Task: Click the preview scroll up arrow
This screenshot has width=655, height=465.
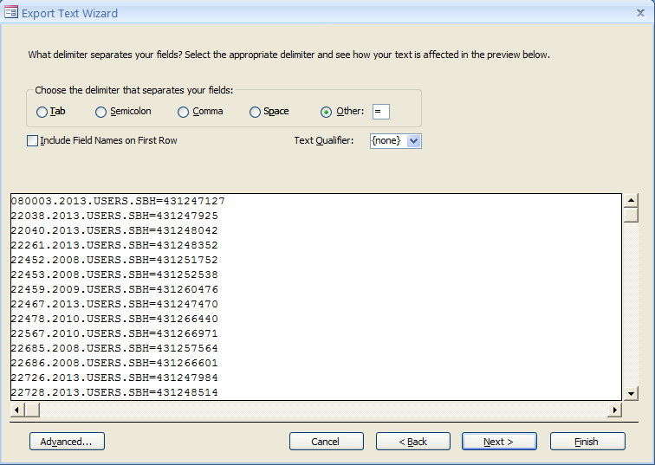Action: (x=631, y=200)
